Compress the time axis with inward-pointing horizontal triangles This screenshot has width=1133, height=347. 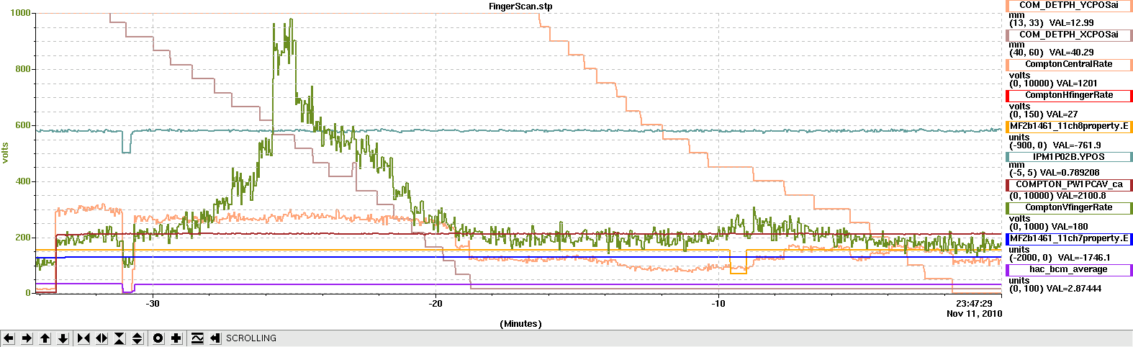[83, 338]
